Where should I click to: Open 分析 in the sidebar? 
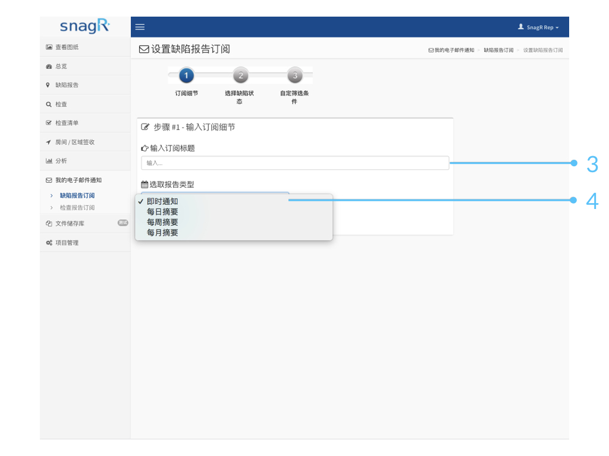pos(85,160)
